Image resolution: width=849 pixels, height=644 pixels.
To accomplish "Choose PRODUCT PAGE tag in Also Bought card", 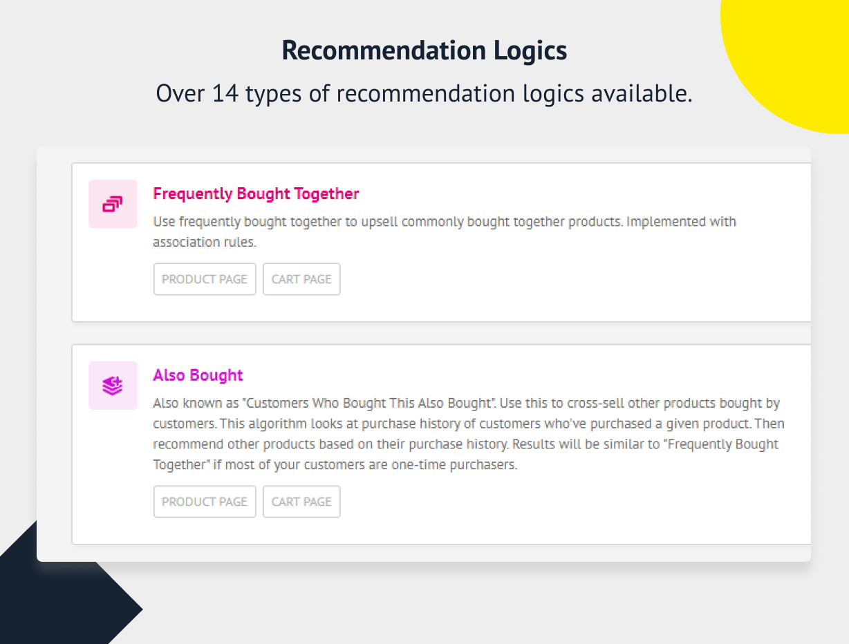I will point(205,502).
